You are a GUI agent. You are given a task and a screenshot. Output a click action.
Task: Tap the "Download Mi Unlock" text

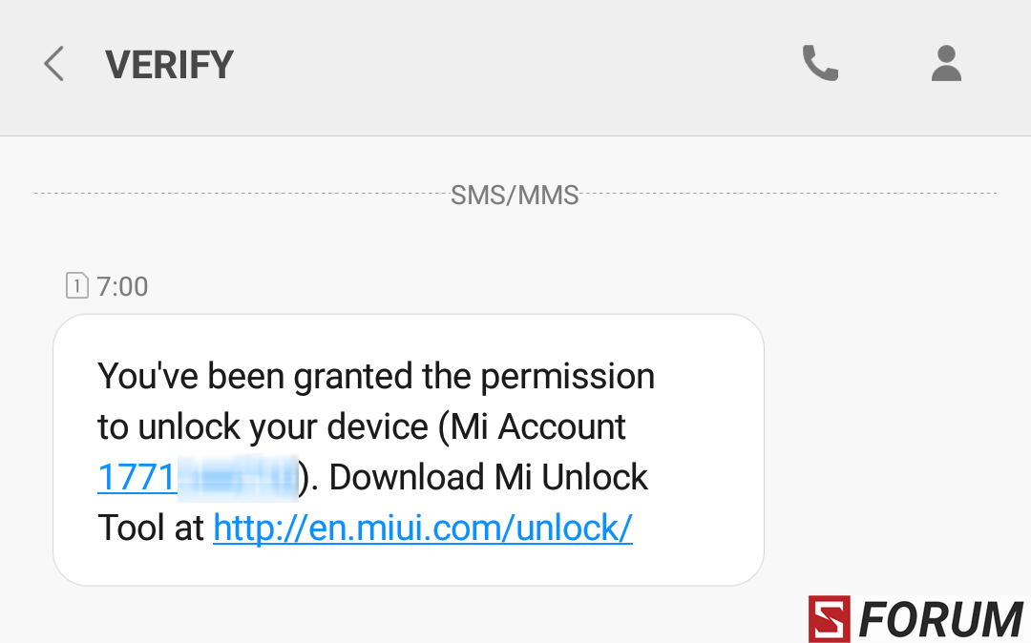488,478
